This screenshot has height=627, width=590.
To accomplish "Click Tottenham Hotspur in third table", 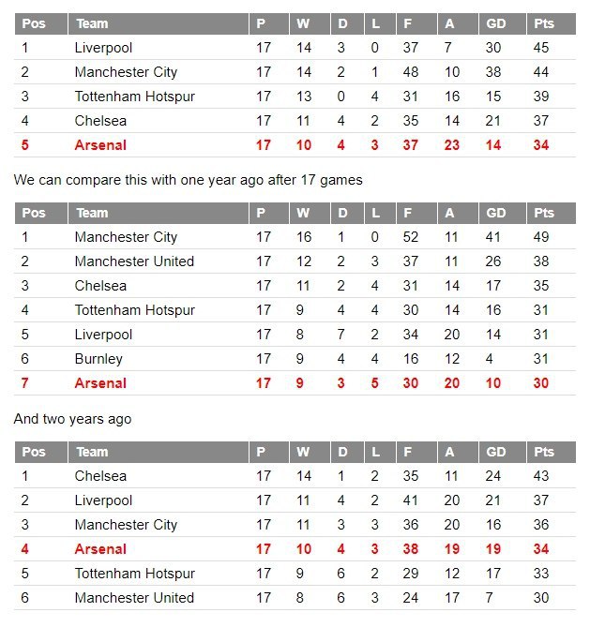I will coord(134,574).
